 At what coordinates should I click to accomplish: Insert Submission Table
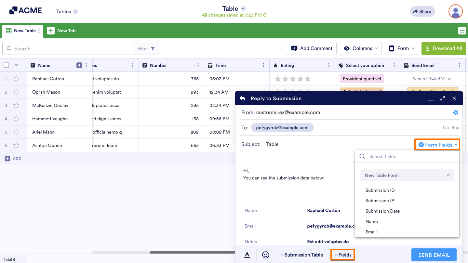(x=302, y=255)
